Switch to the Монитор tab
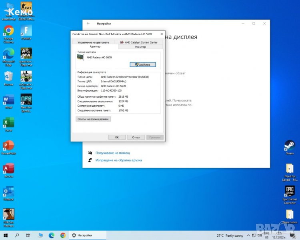The height and width of the screenshot is (240, 300). (140, 47)
